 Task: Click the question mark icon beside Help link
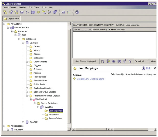tap(143, 68)
